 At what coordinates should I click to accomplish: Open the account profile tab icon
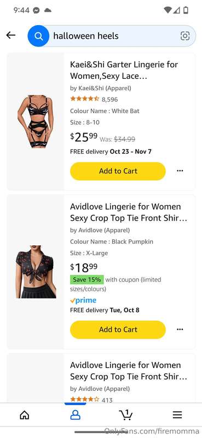(x=75, y=415)
